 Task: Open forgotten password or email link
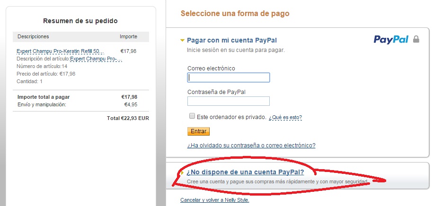[251, 146]
